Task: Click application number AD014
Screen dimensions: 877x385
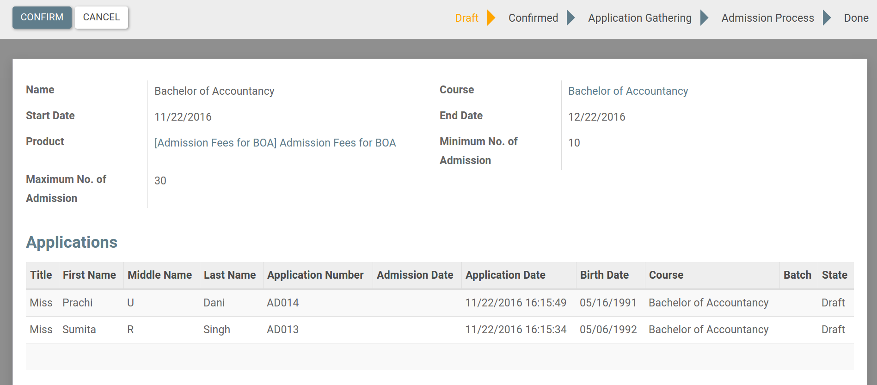Action: click(x=282, y=303)
